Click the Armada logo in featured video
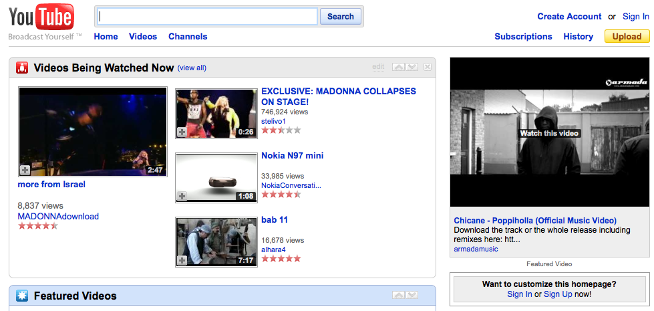The image size is (654, 311). 626,83
